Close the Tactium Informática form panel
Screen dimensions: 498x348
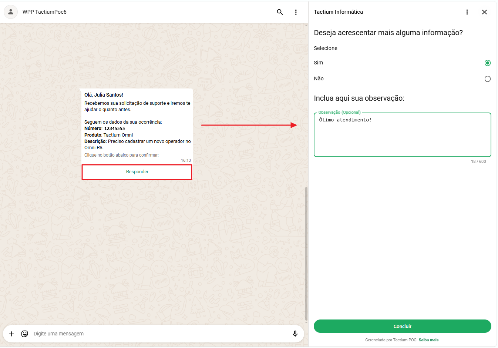[x=484, y=12]
